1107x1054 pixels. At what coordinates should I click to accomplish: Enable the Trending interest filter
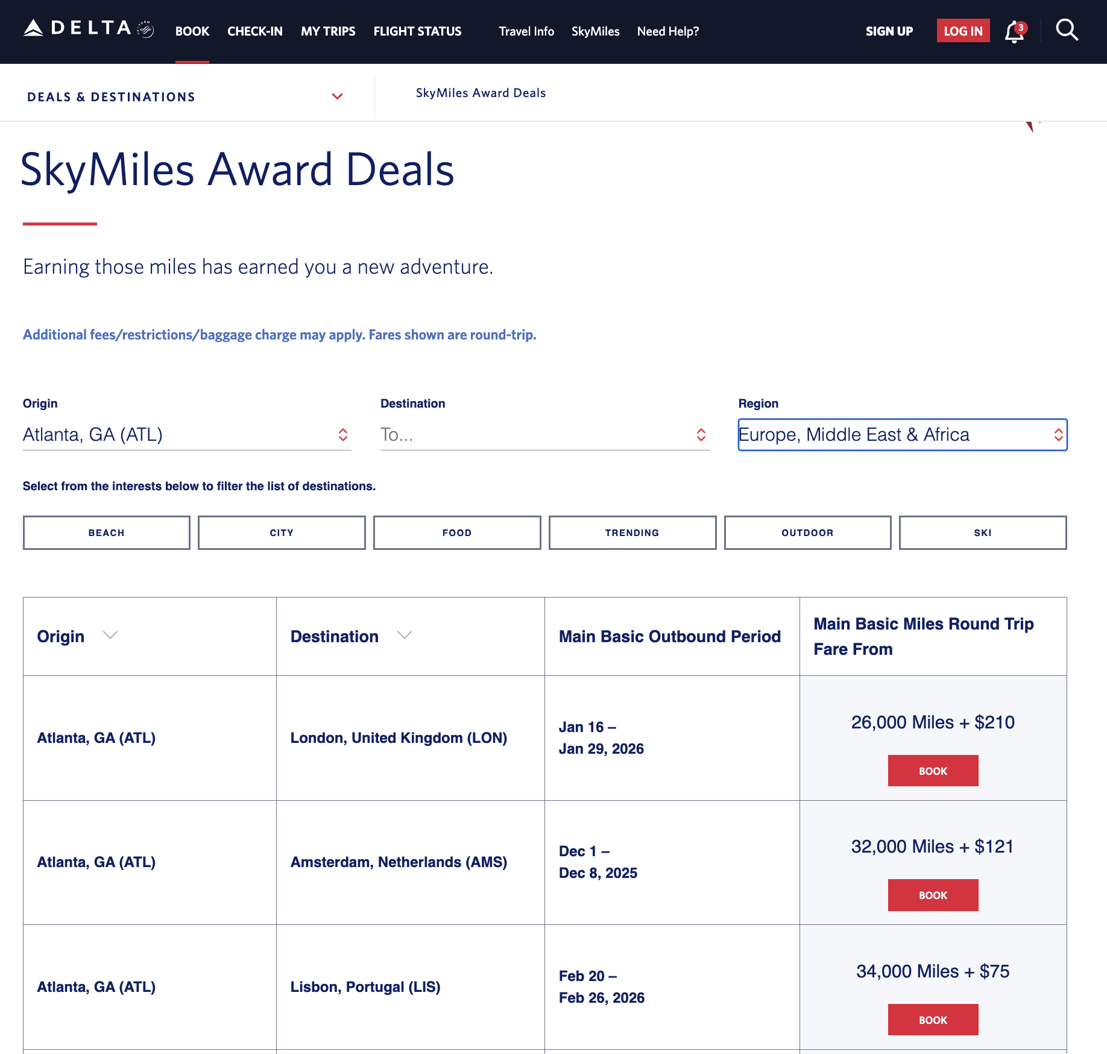pyautogui.click(x=632, y=532)
